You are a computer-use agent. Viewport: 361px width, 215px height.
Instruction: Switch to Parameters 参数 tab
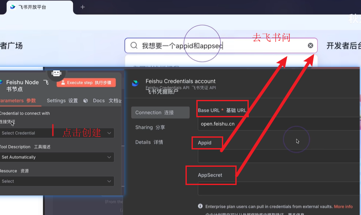pyautogui.click(x=18, y=101)
